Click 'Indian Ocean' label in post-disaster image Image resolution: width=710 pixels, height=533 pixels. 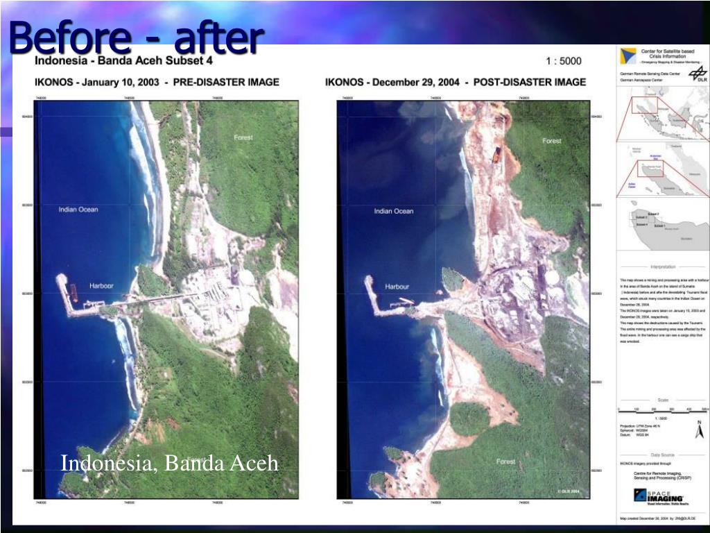tap(394, 211)
